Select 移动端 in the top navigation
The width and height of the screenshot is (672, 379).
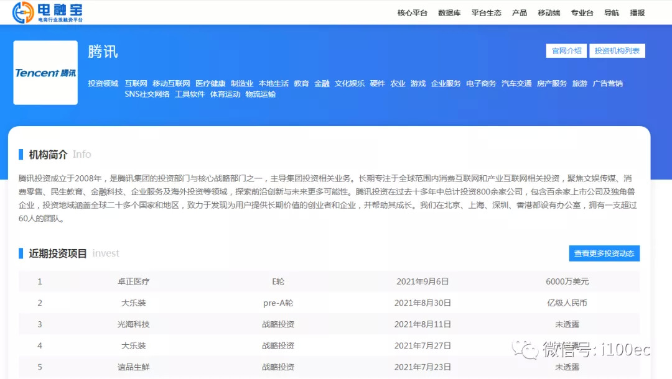coord(548,13)
